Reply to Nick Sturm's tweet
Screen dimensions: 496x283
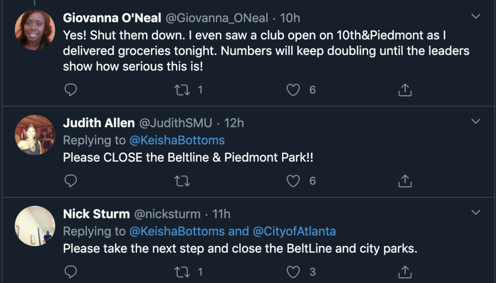70,272
